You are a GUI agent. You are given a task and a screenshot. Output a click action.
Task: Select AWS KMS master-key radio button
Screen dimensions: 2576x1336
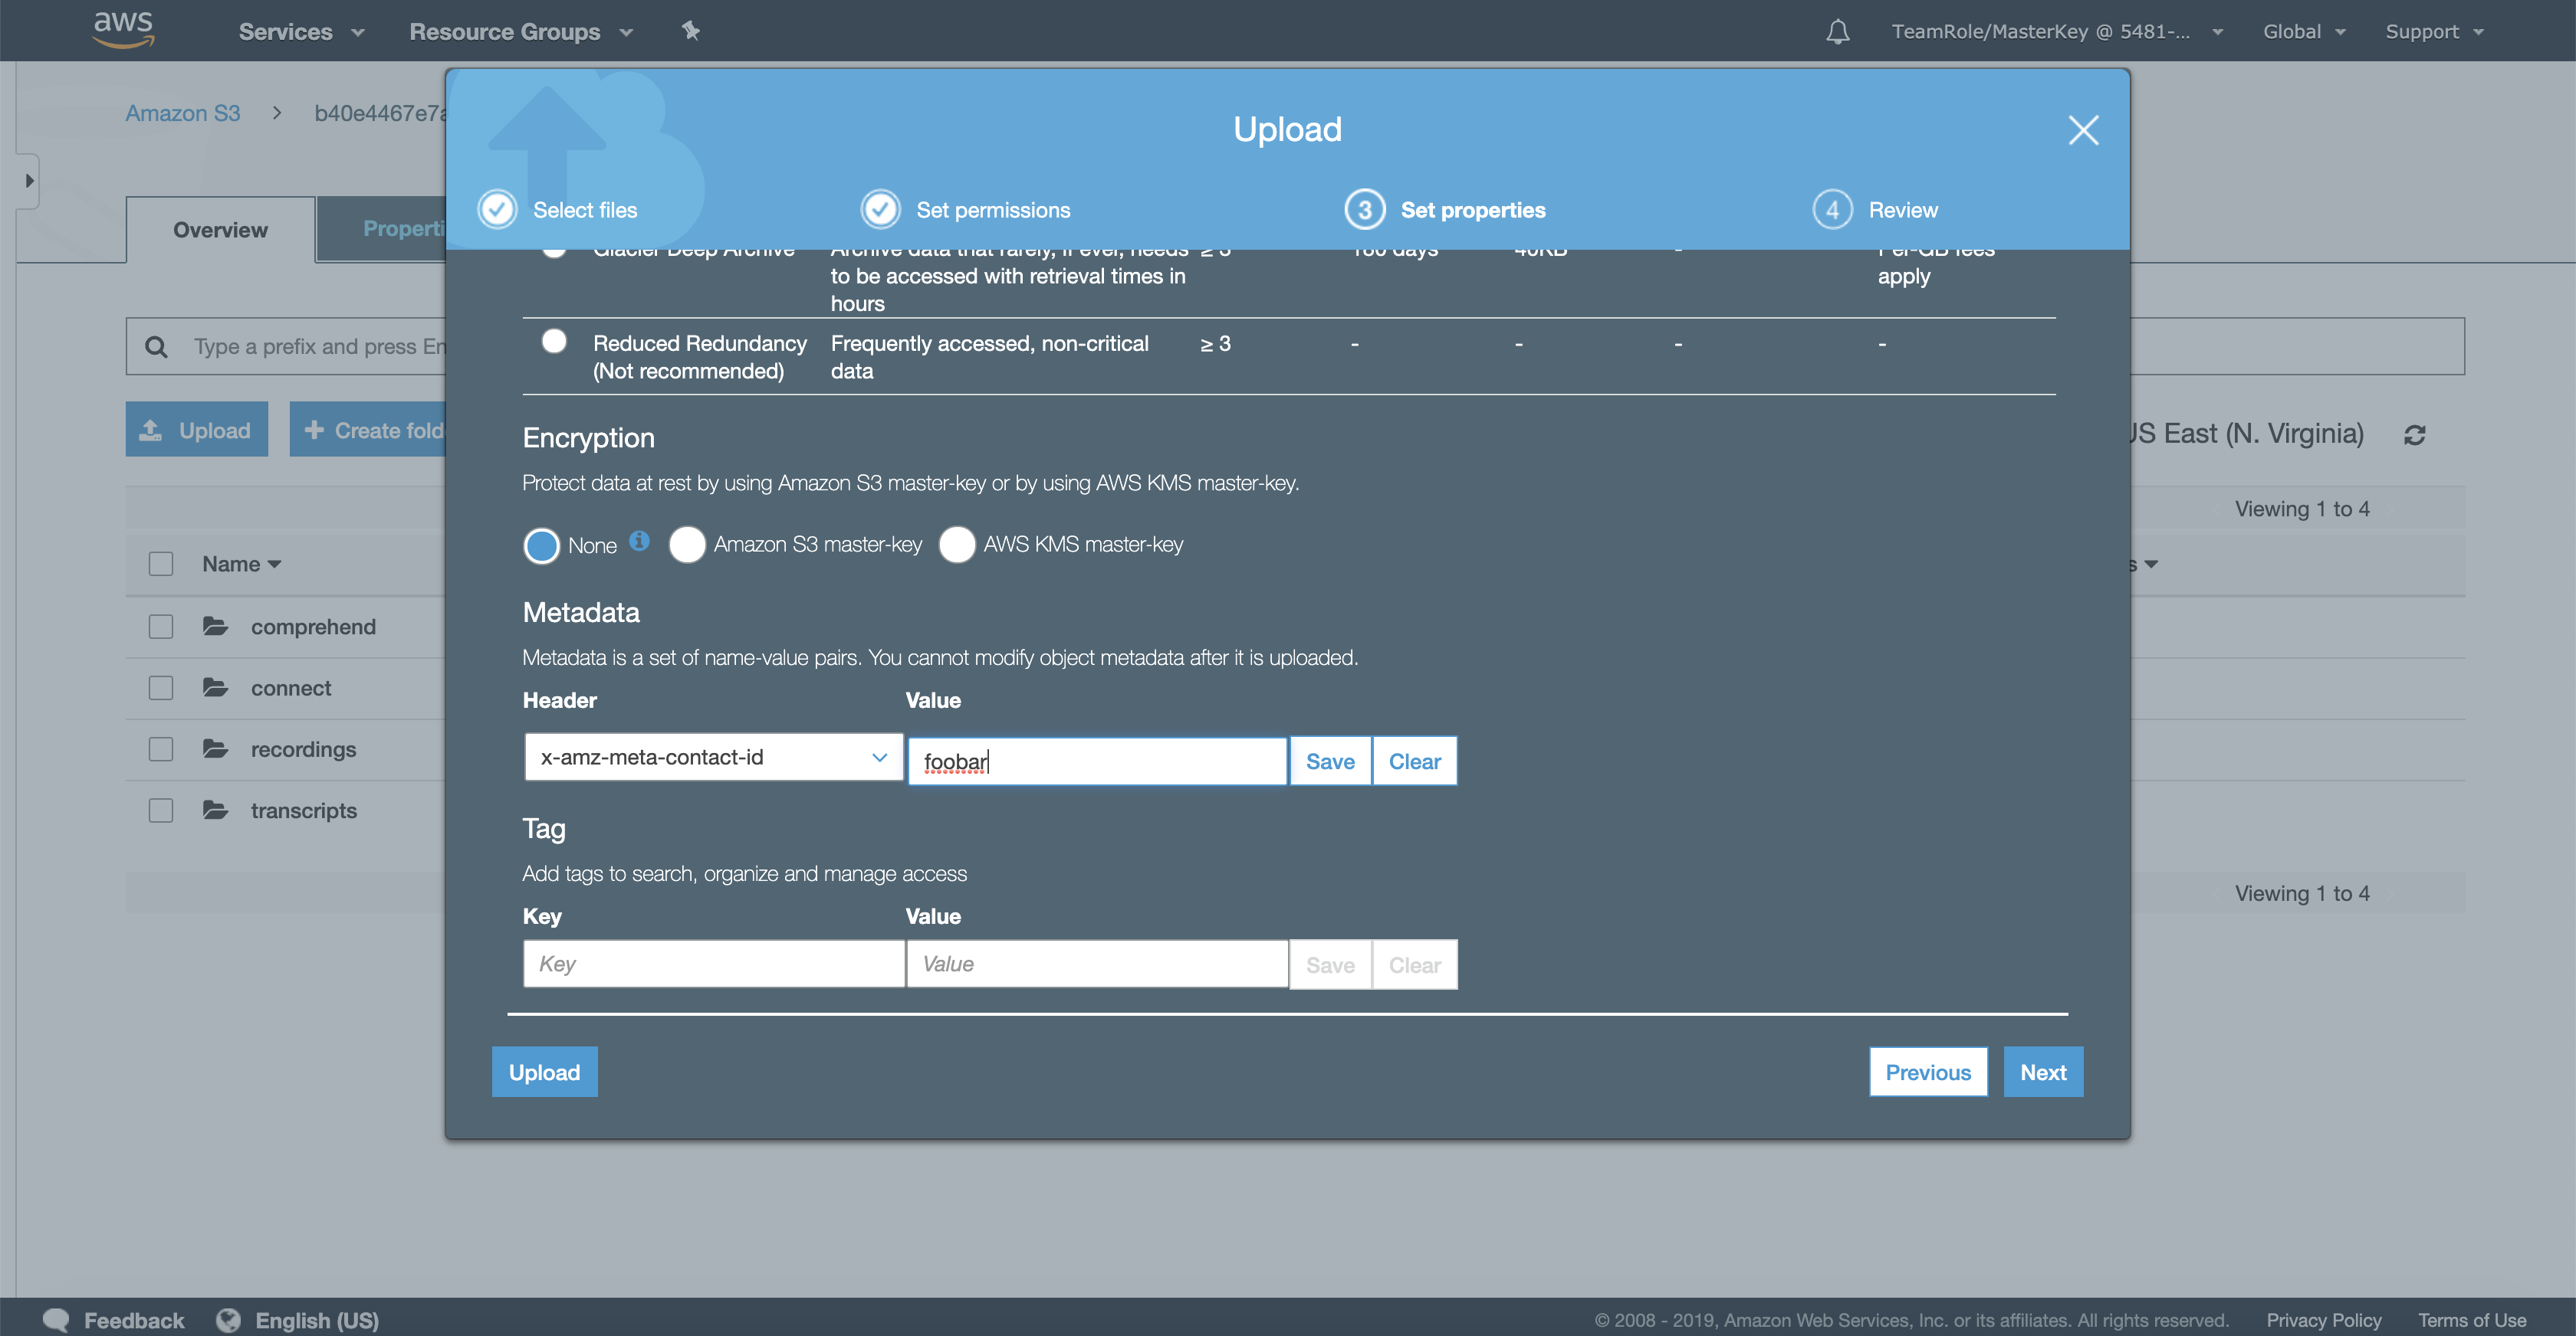957,545
